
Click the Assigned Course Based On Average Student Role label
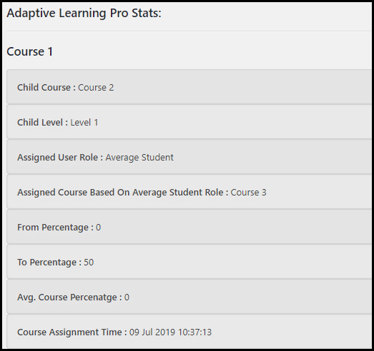click(122, 193)
